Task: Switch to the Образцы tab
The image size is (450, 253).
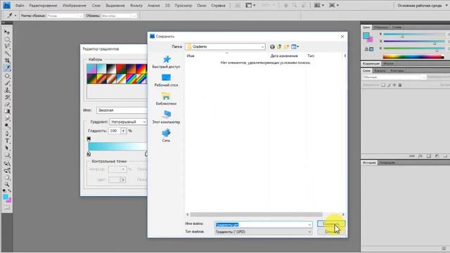Action: coord(381,27)
